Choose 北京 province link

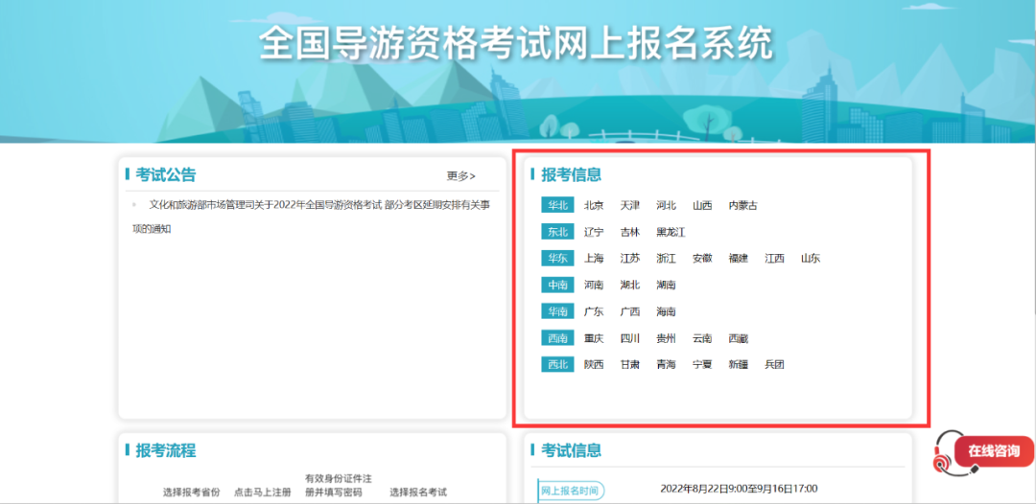pyautogui.click(x=594, y=205)
